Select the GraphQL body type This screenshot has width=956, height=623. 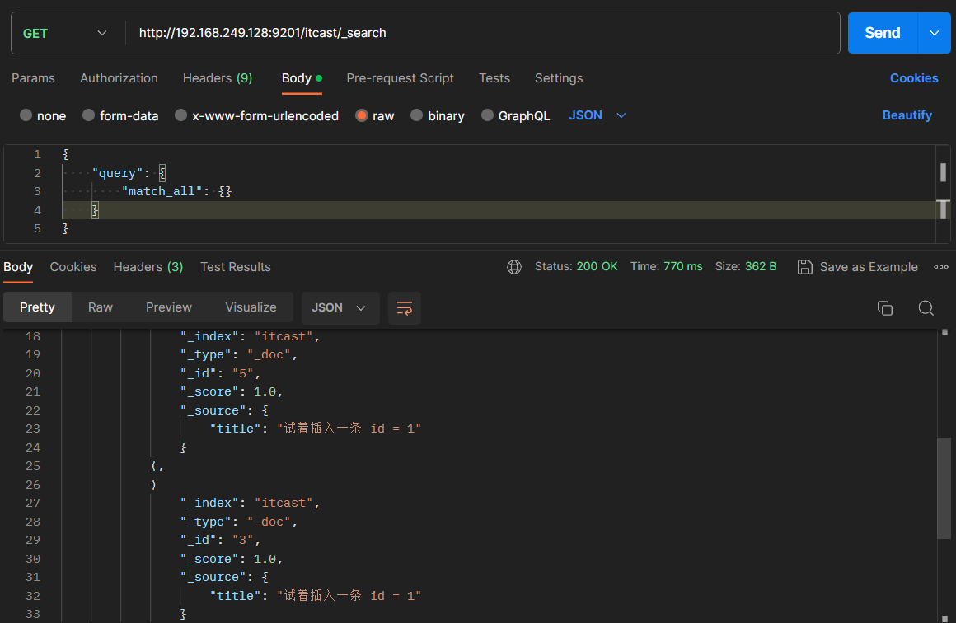pyautogui.click(x=516, y=116)
